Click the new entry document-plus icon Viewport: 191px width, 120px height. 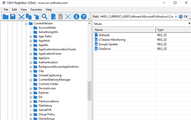tap(53, 17)
